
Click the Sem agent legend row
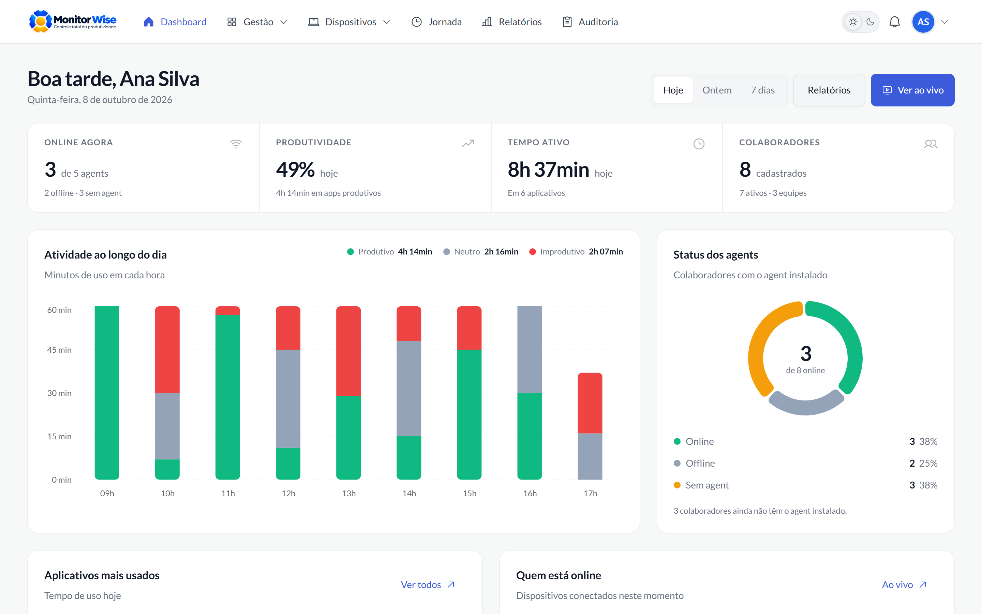(805, 485)
